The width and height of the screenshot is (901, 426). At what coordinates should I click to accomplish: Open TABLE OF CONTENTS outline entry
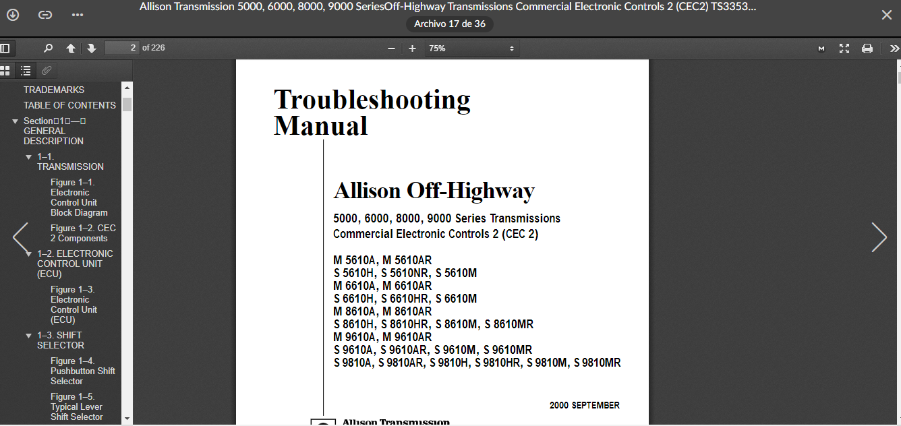tap(69, 105)
